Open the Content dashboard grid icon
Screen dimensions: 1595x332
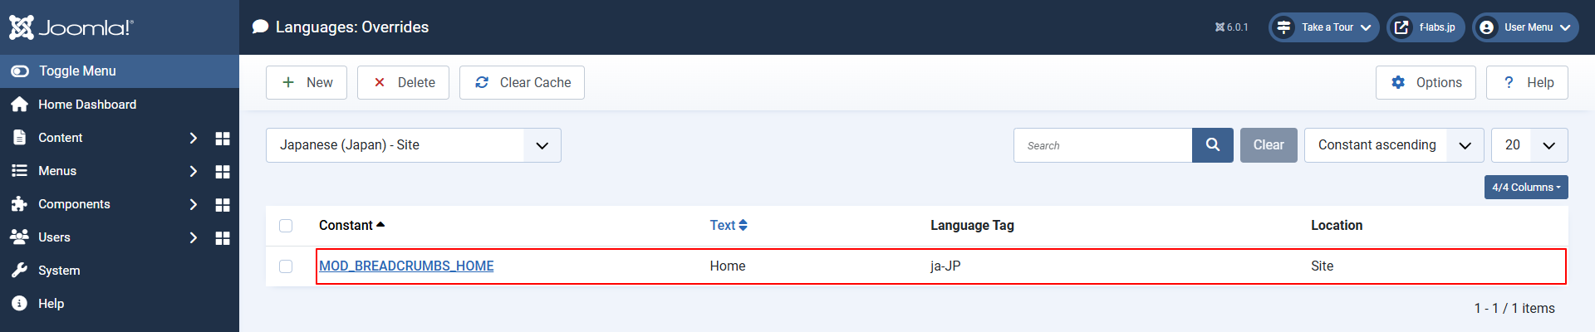point(223,139)
